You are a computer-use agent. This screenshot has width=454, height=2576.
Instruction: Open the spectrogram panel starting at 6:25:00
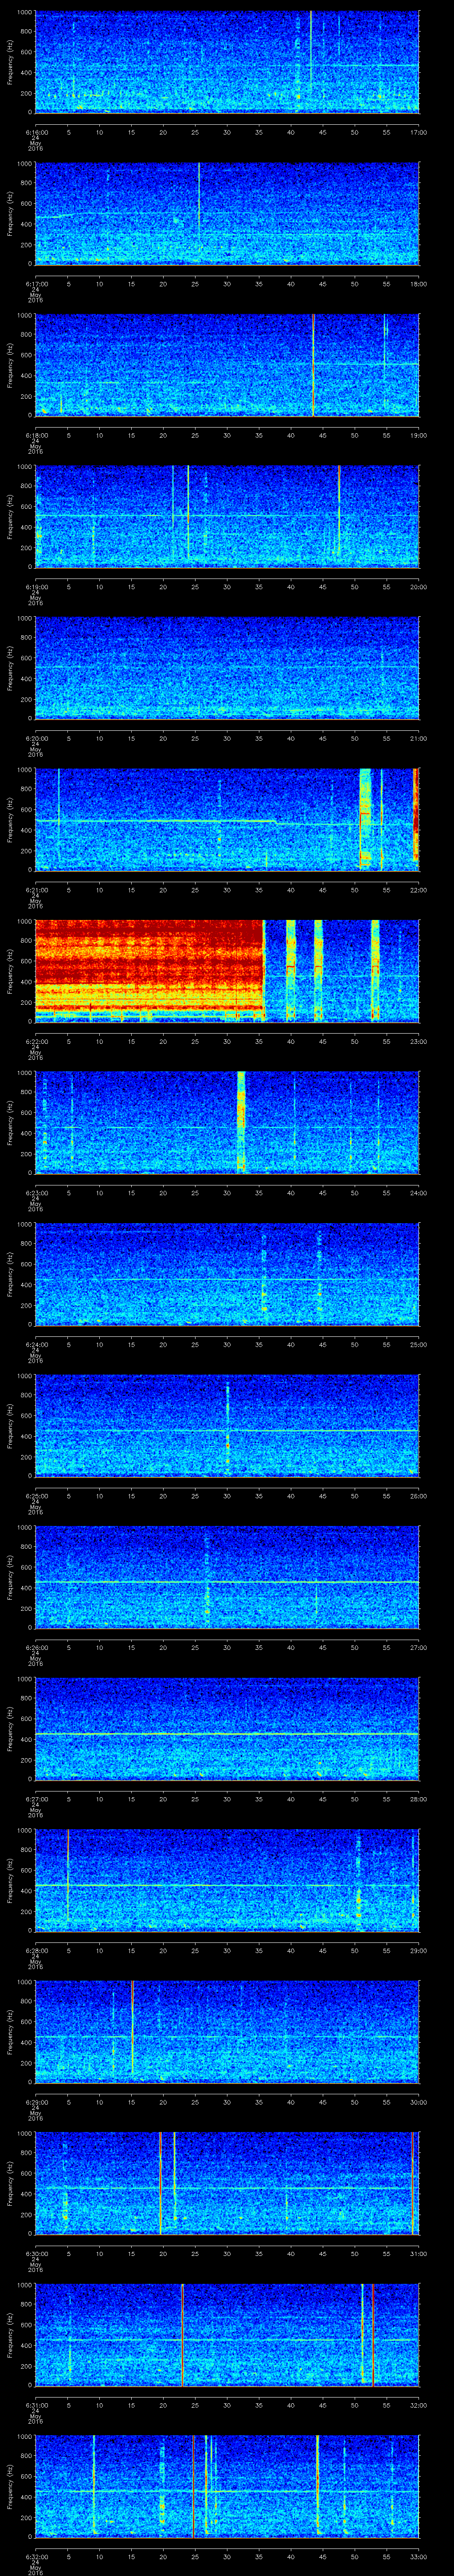(227, 1425)
